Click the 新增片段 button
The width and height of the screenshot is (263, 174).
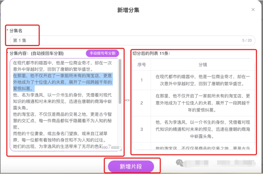[x=131, y=166]
